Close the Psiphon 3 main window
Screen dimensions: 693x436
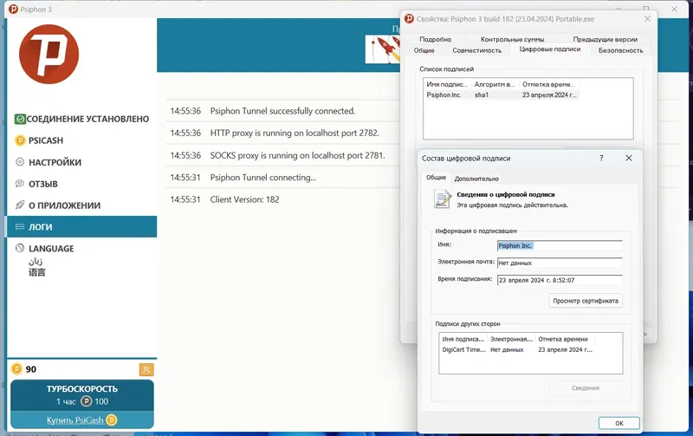coord(675,9)
